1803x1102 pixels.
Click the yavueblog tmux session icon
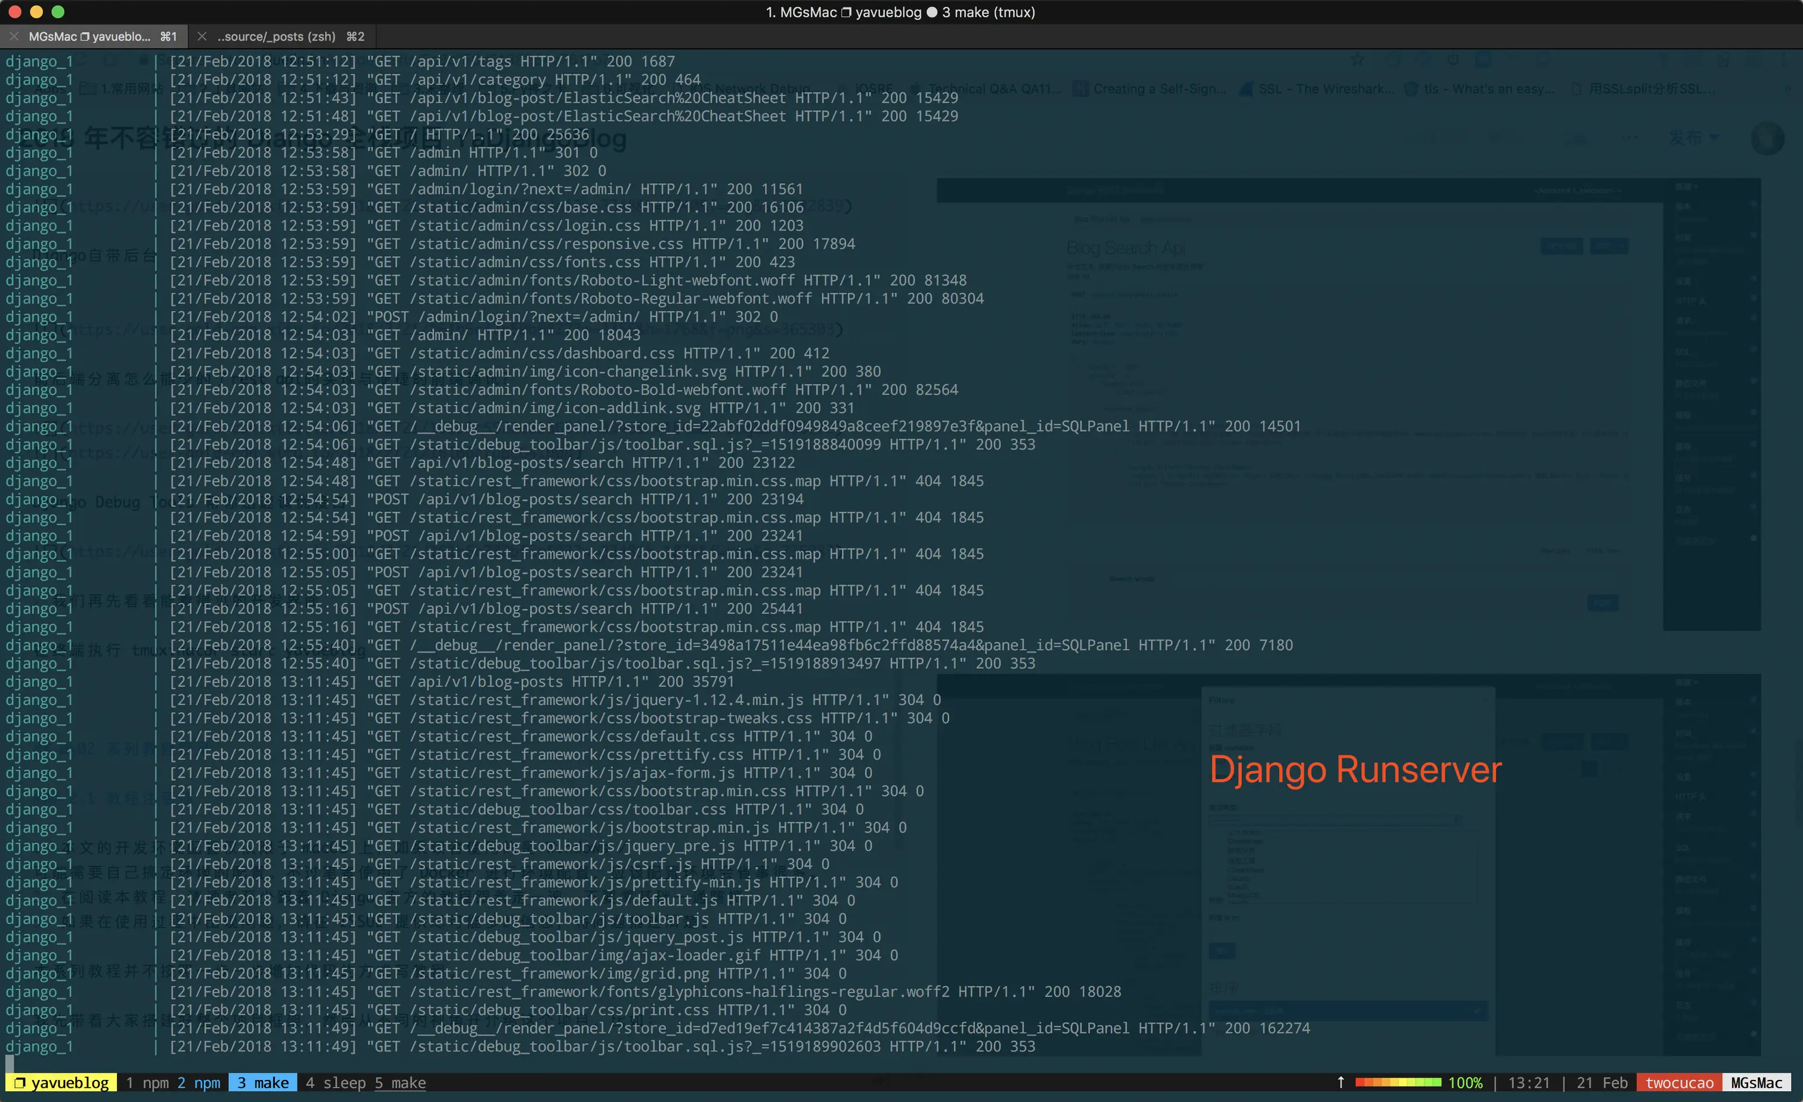(20, 1083)
